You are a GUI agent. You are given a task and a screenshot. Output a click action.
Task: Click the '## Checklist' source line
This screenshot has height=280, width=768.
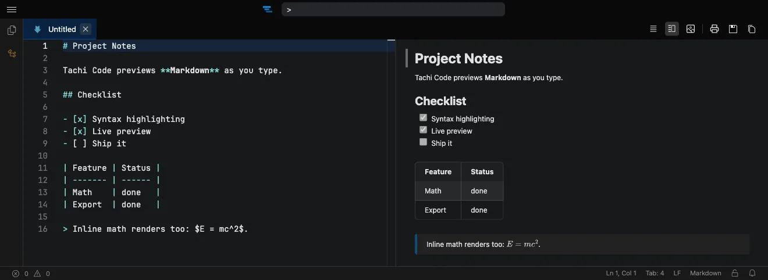pyautogui.click(x=92, y=95)
